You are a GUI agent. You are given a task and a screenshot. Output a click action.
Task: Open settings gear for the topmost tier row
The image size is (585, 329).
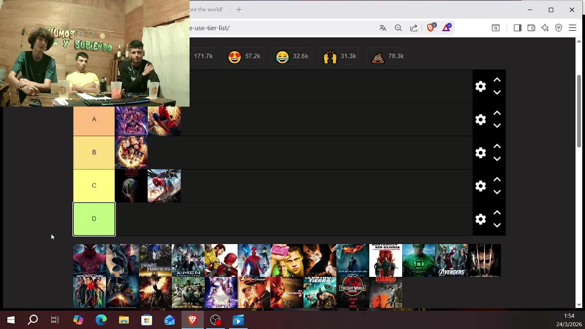coord(480,86)
